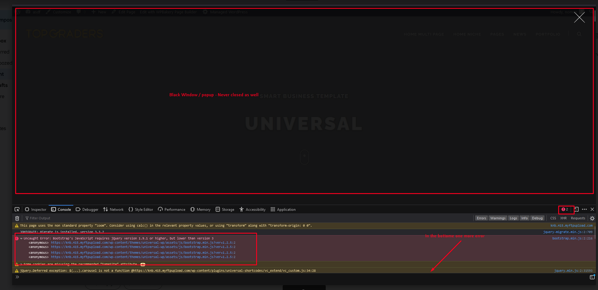The width and height of the screenshot is (598, 290).
Task: Open DevTools more options ellipsis menu
Action: [584, 209]
